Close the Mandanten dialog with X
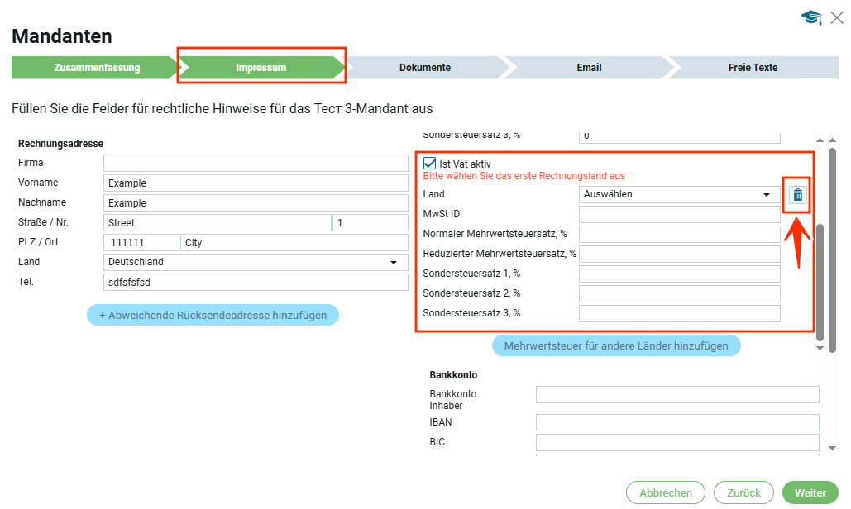The width and height of the screenshot is (851, 509). tap(837, 18)
